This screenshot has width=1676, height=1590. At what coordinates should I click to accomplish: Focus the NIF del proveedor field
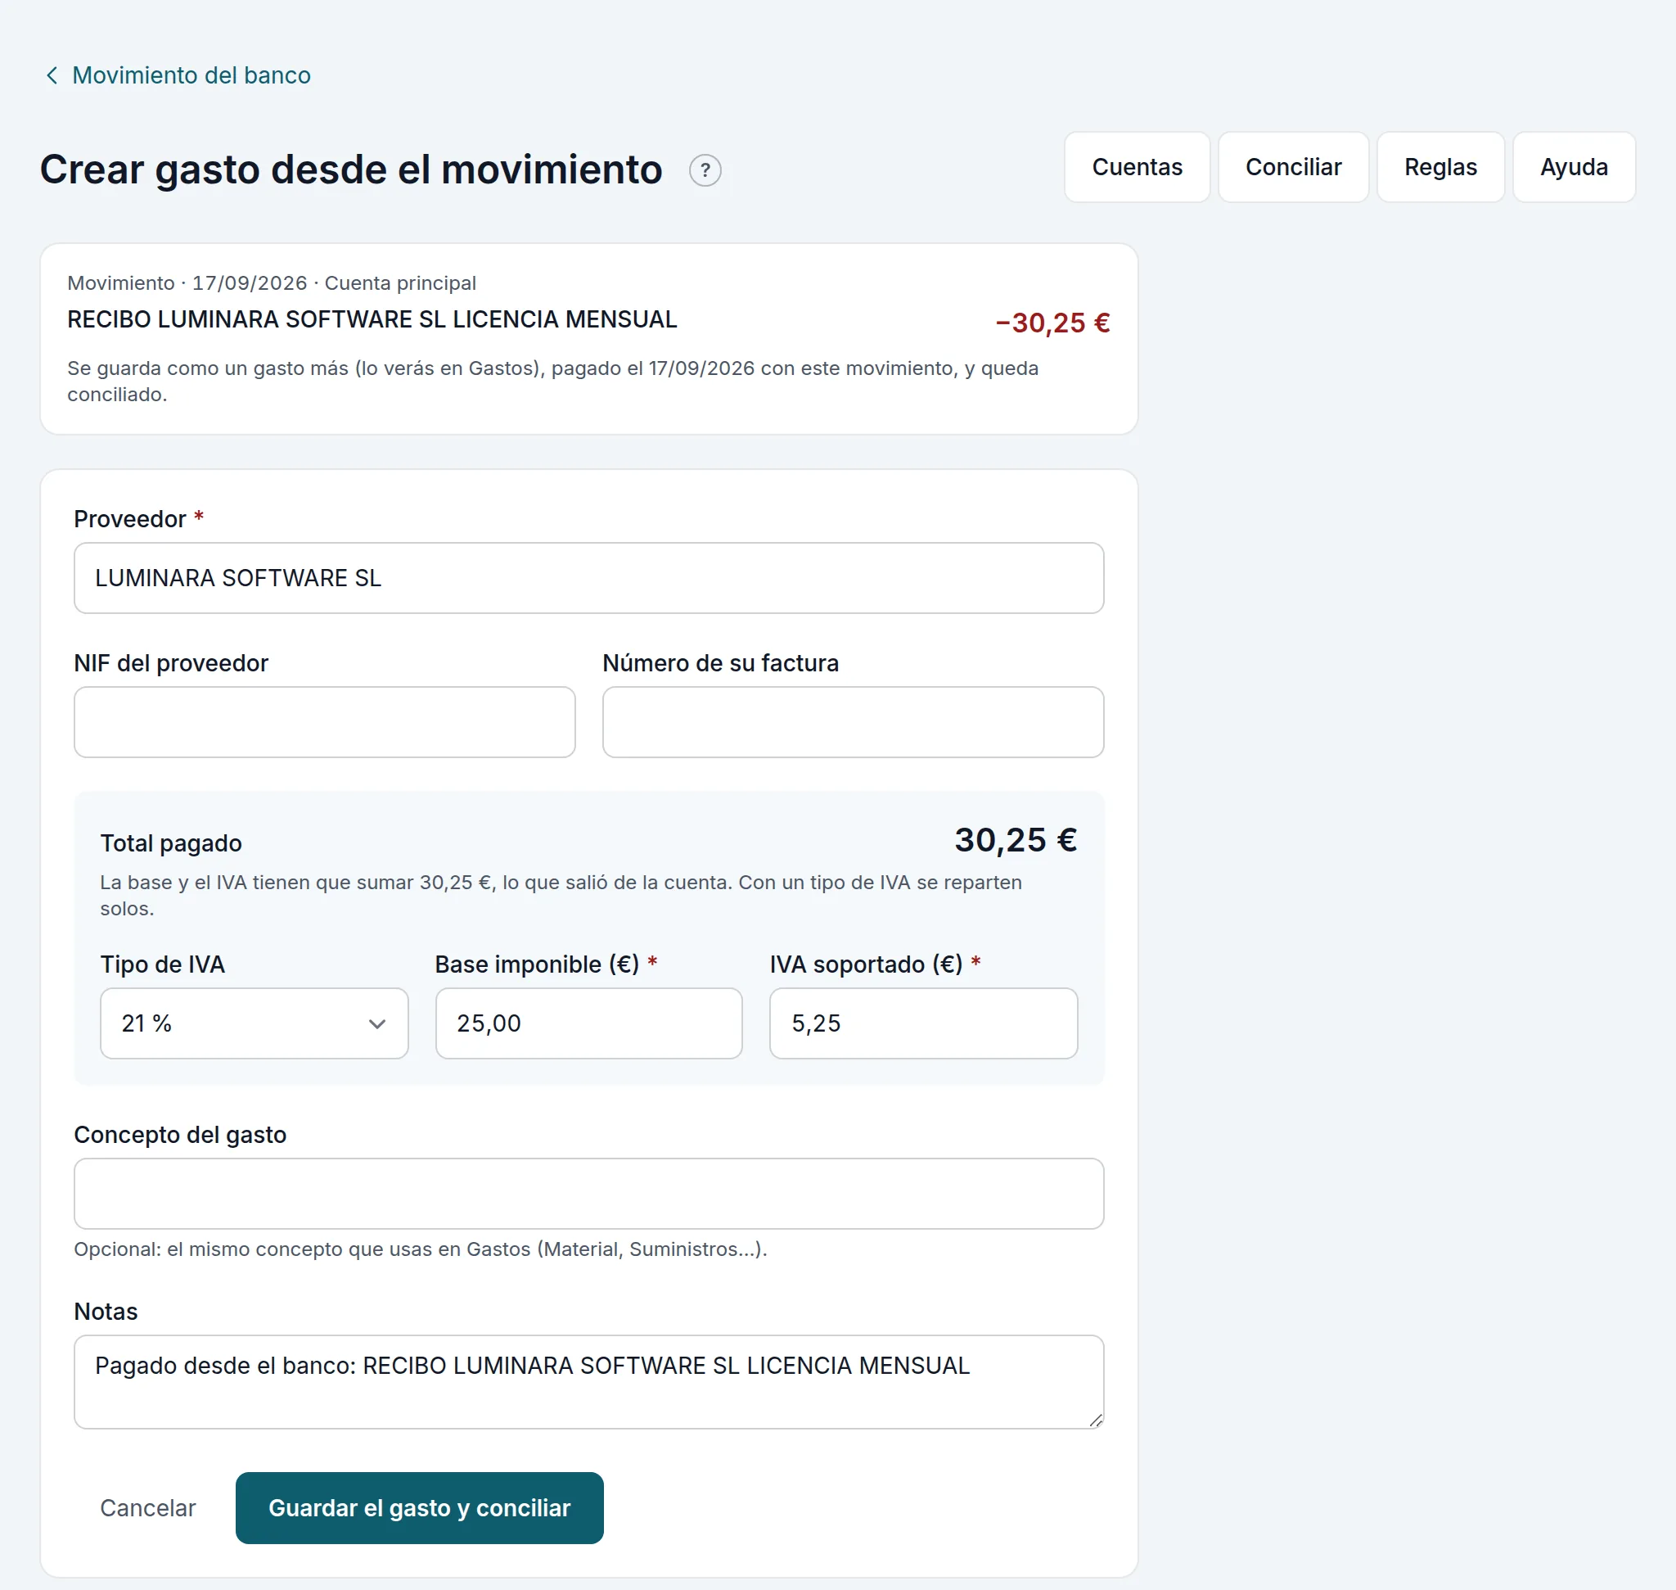(x=325, y=722)
